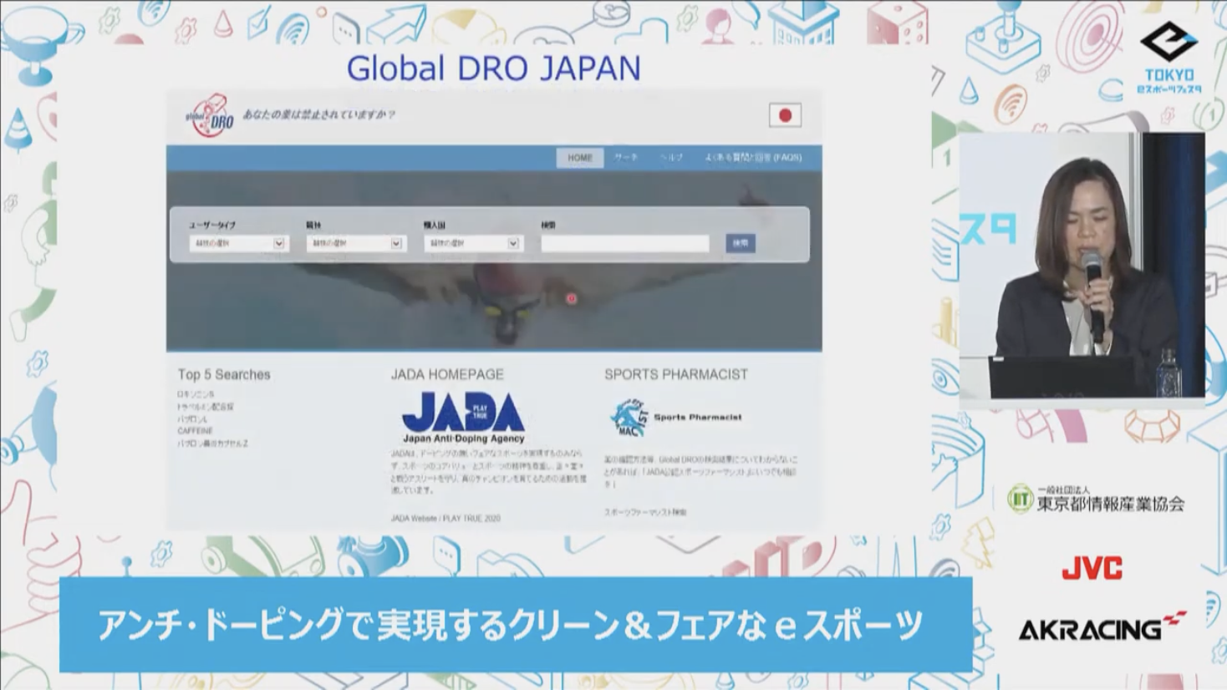Viewport: 1227px width, 690px height.
Task: Open the second Top 5 Searches entry
Action: [206, 407]
